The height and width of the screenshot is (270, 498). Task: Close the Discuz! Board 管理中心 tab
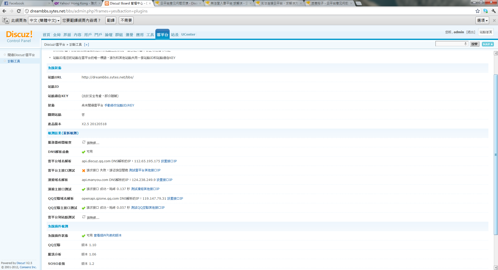pos(150,3)
